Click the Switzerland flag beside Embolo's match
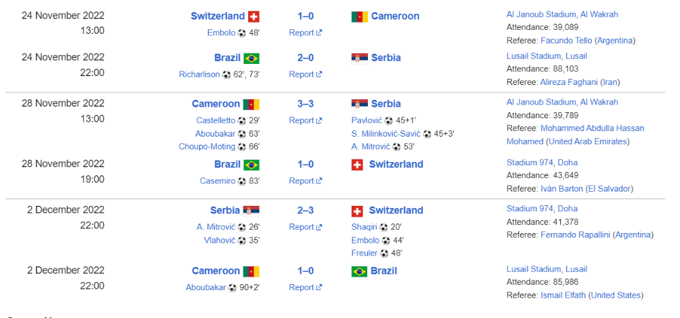The height and width of the screenshot is (318, 680). tap(254, 16)
